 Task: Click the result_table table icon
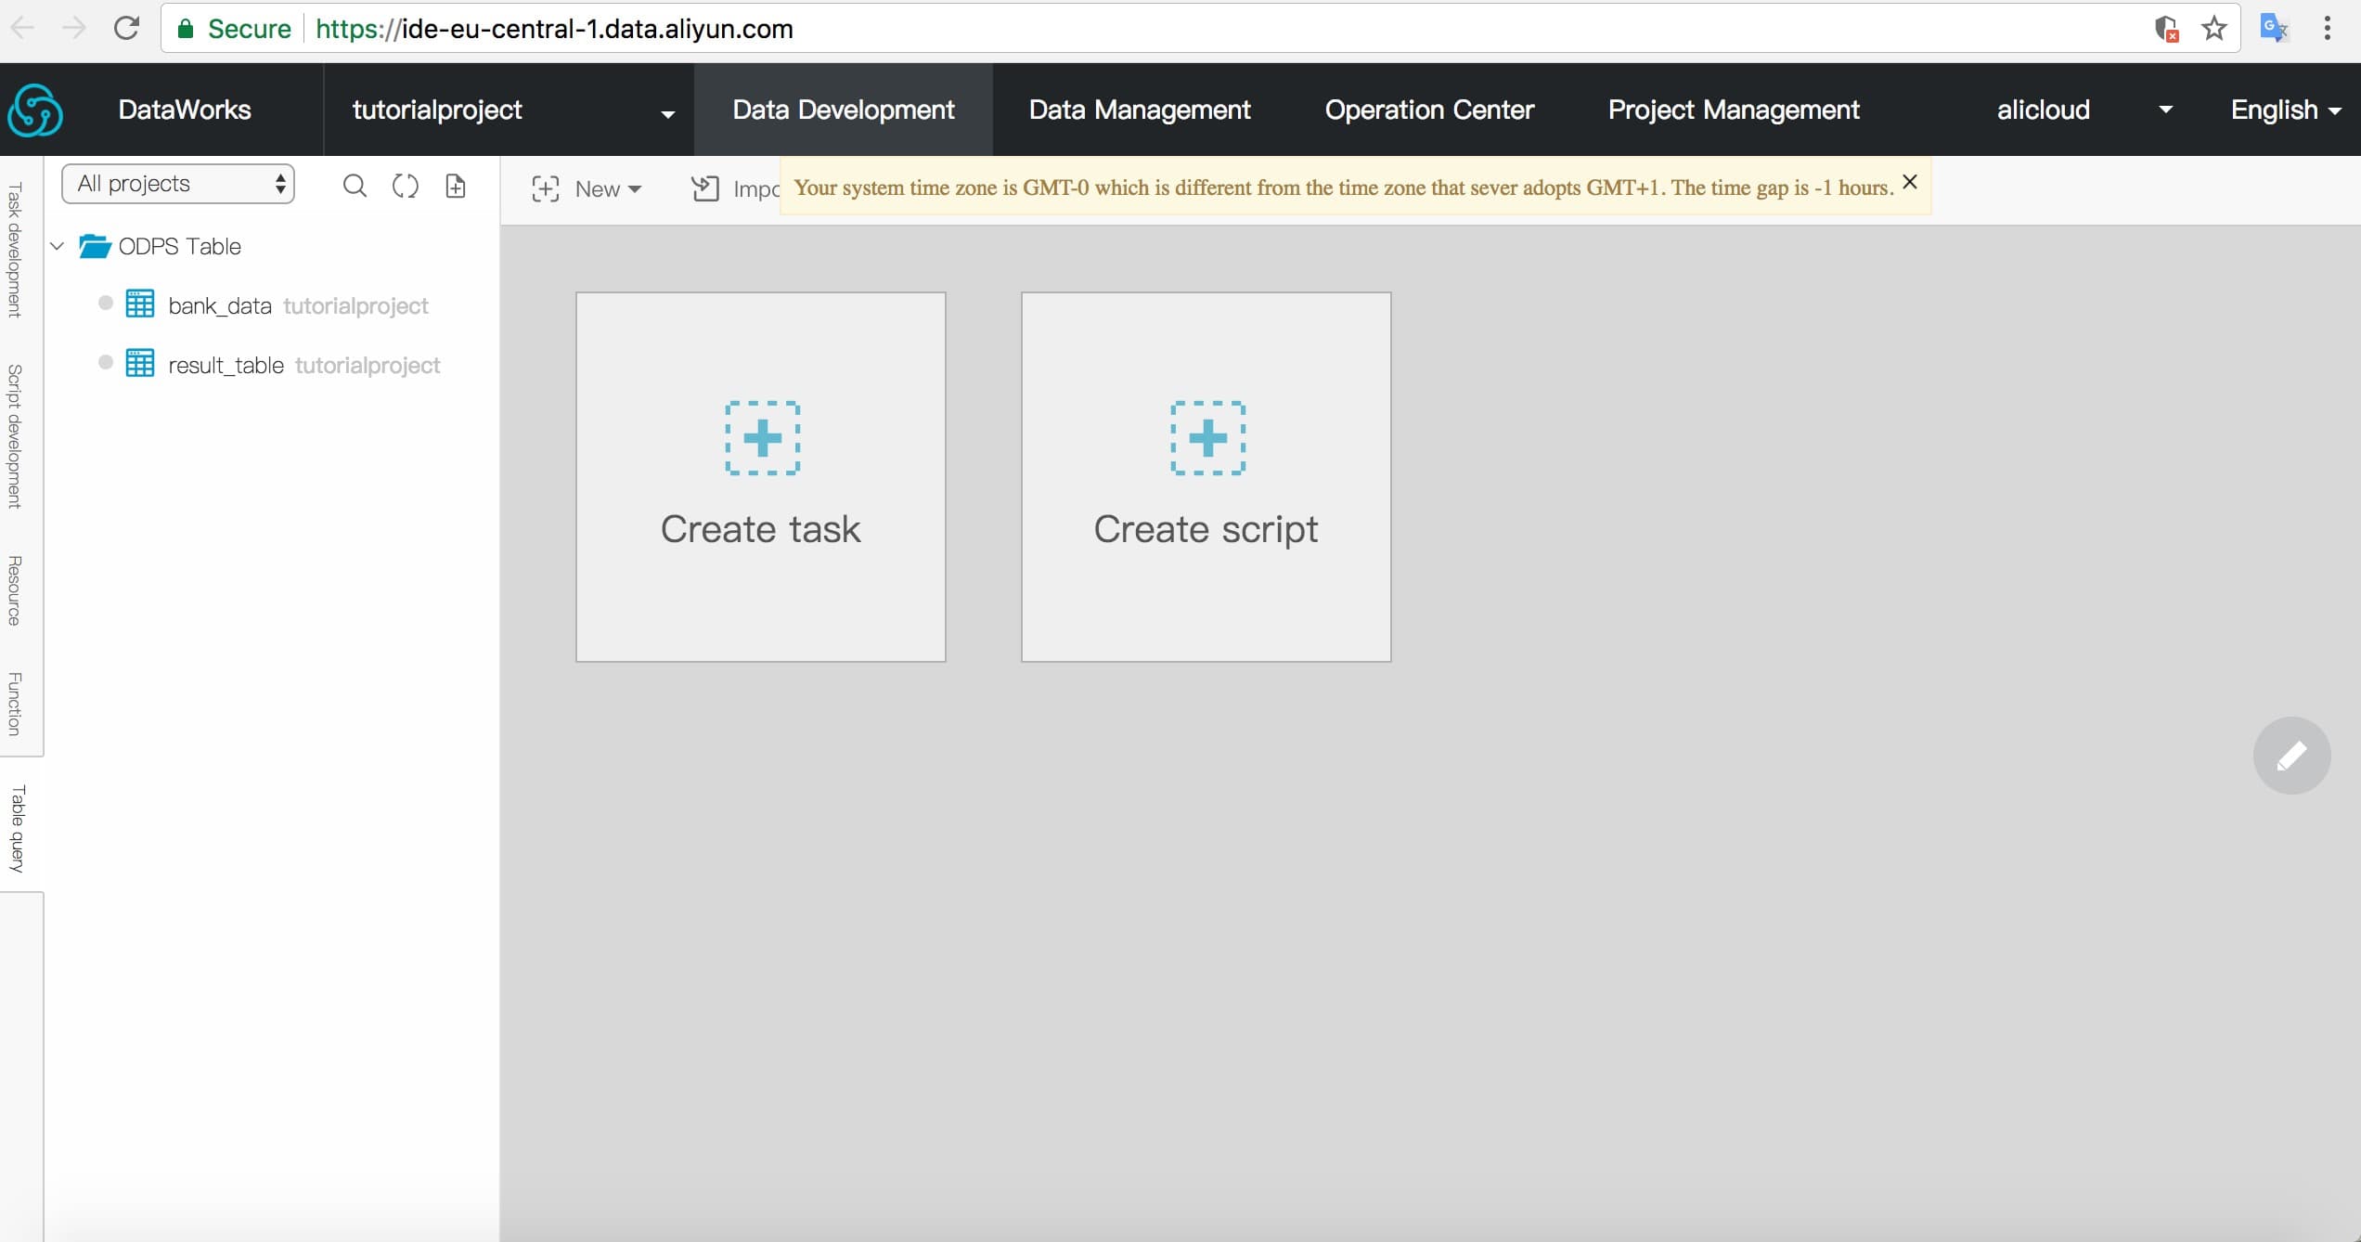pos(140,363)
